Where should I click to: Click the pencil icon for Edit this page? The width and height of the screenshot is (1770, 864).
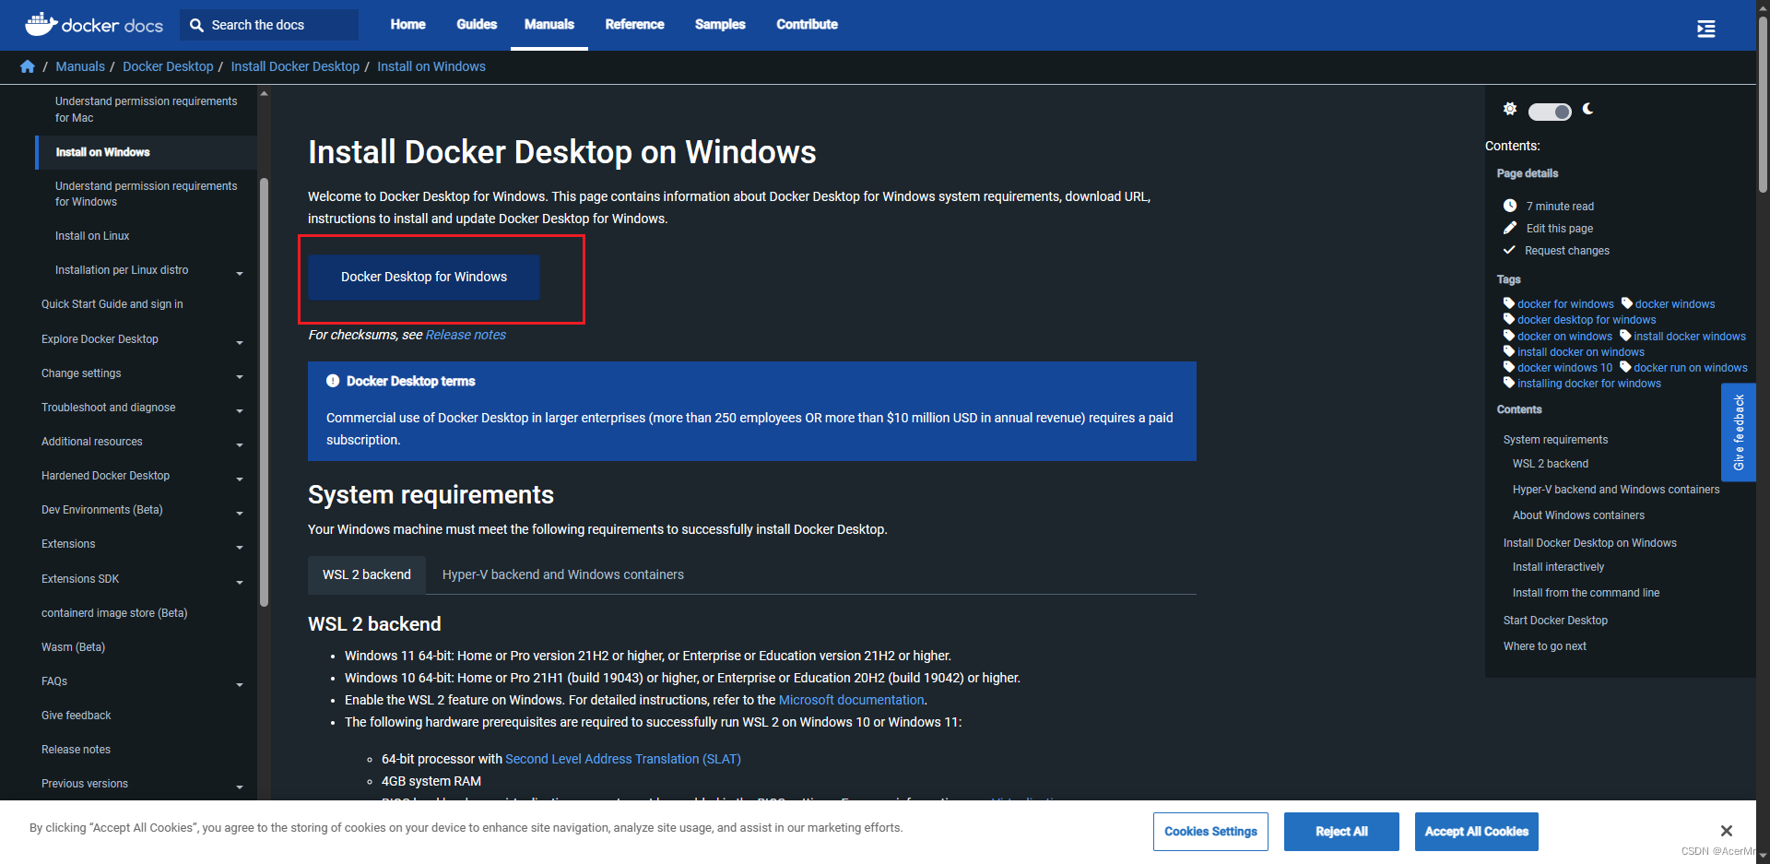pos(1510,228)
